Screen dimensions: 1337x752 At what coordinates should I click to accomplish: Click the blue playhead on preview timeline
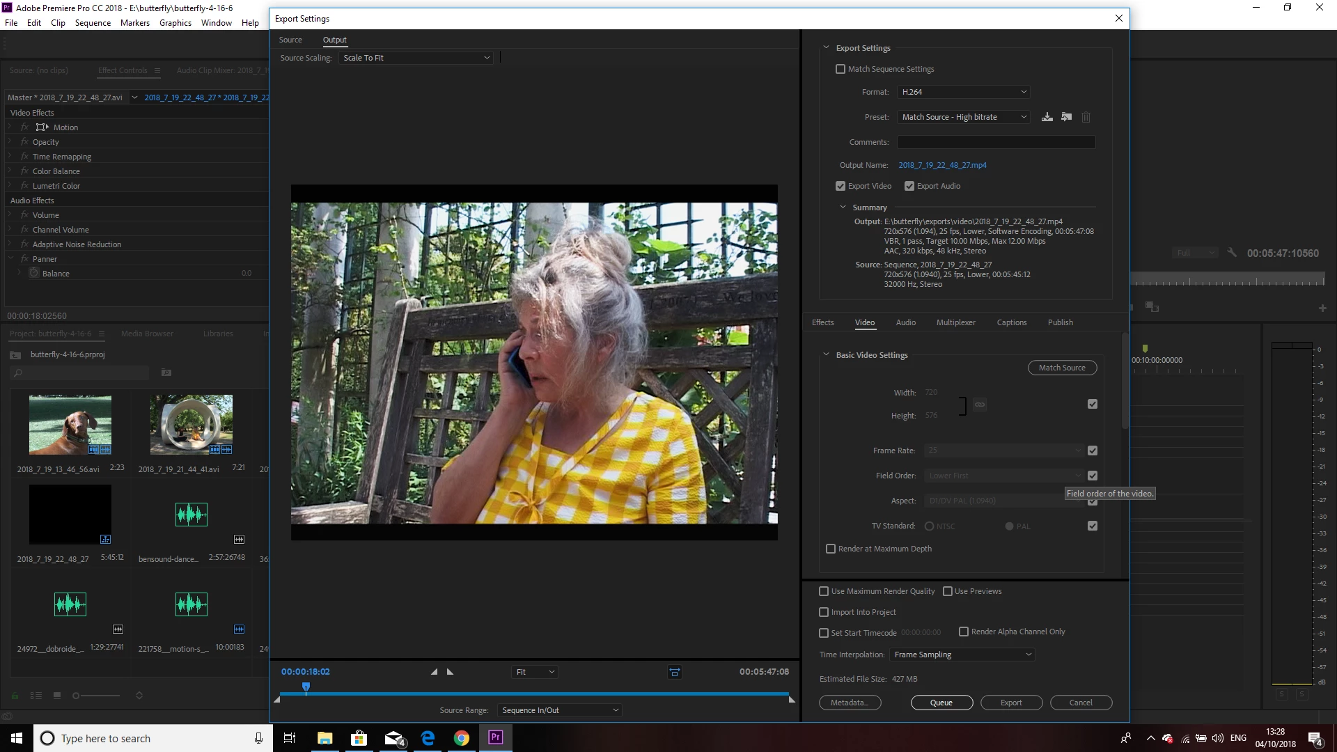[306, 688]
